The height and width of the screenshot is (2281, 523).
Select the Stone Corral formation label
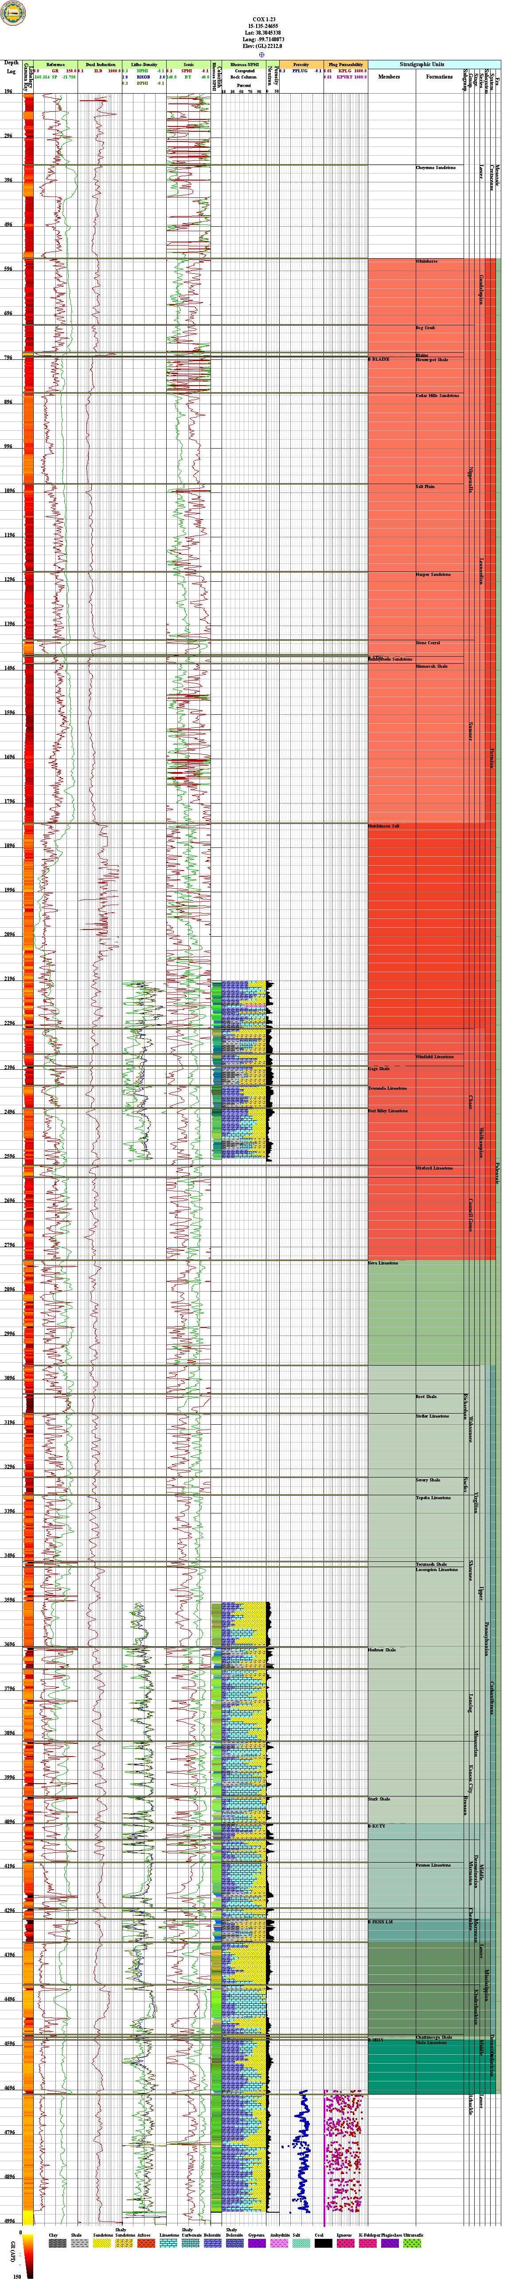pos(428,643)
